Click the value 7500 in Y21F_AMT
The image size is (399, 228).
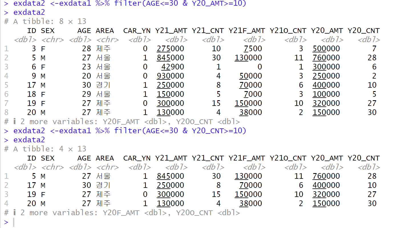(x=253, y=49)
